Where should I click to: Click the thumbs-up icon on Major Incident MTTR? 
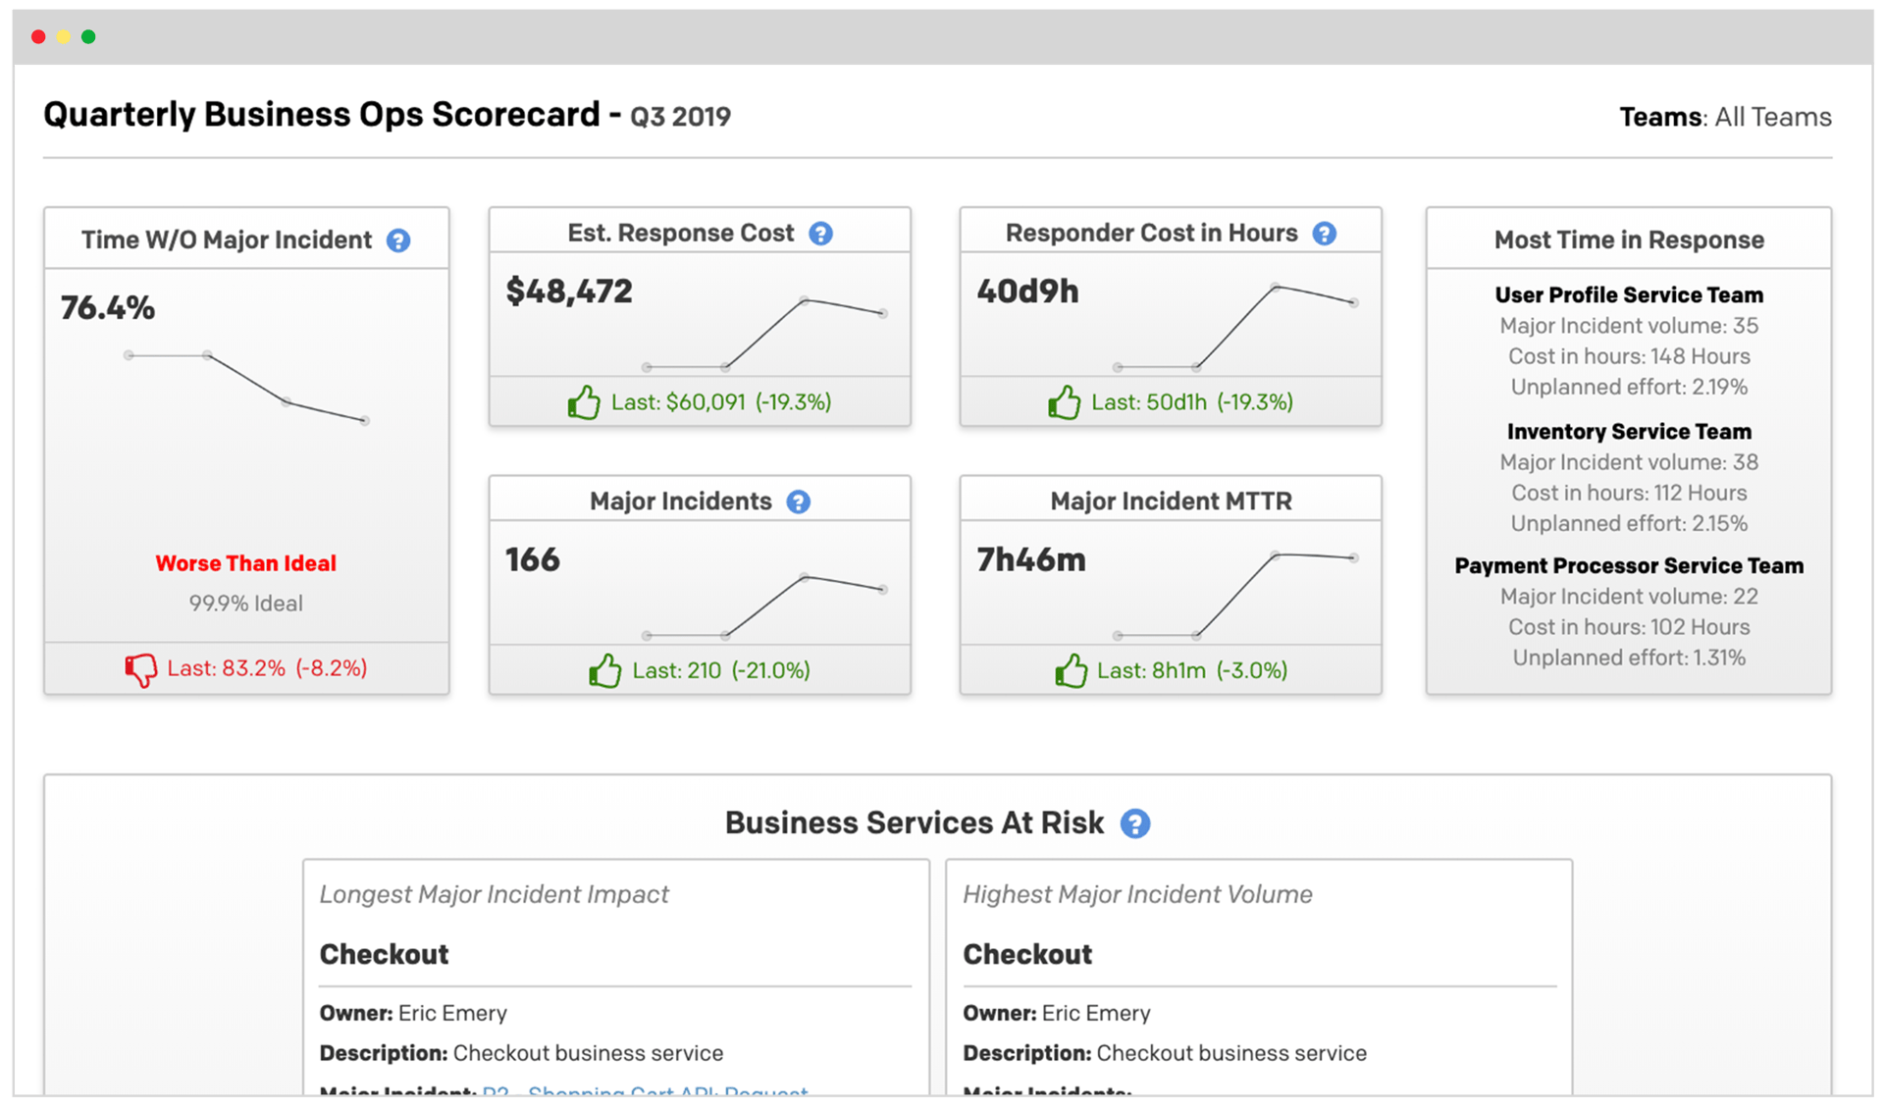point(1072,670)
